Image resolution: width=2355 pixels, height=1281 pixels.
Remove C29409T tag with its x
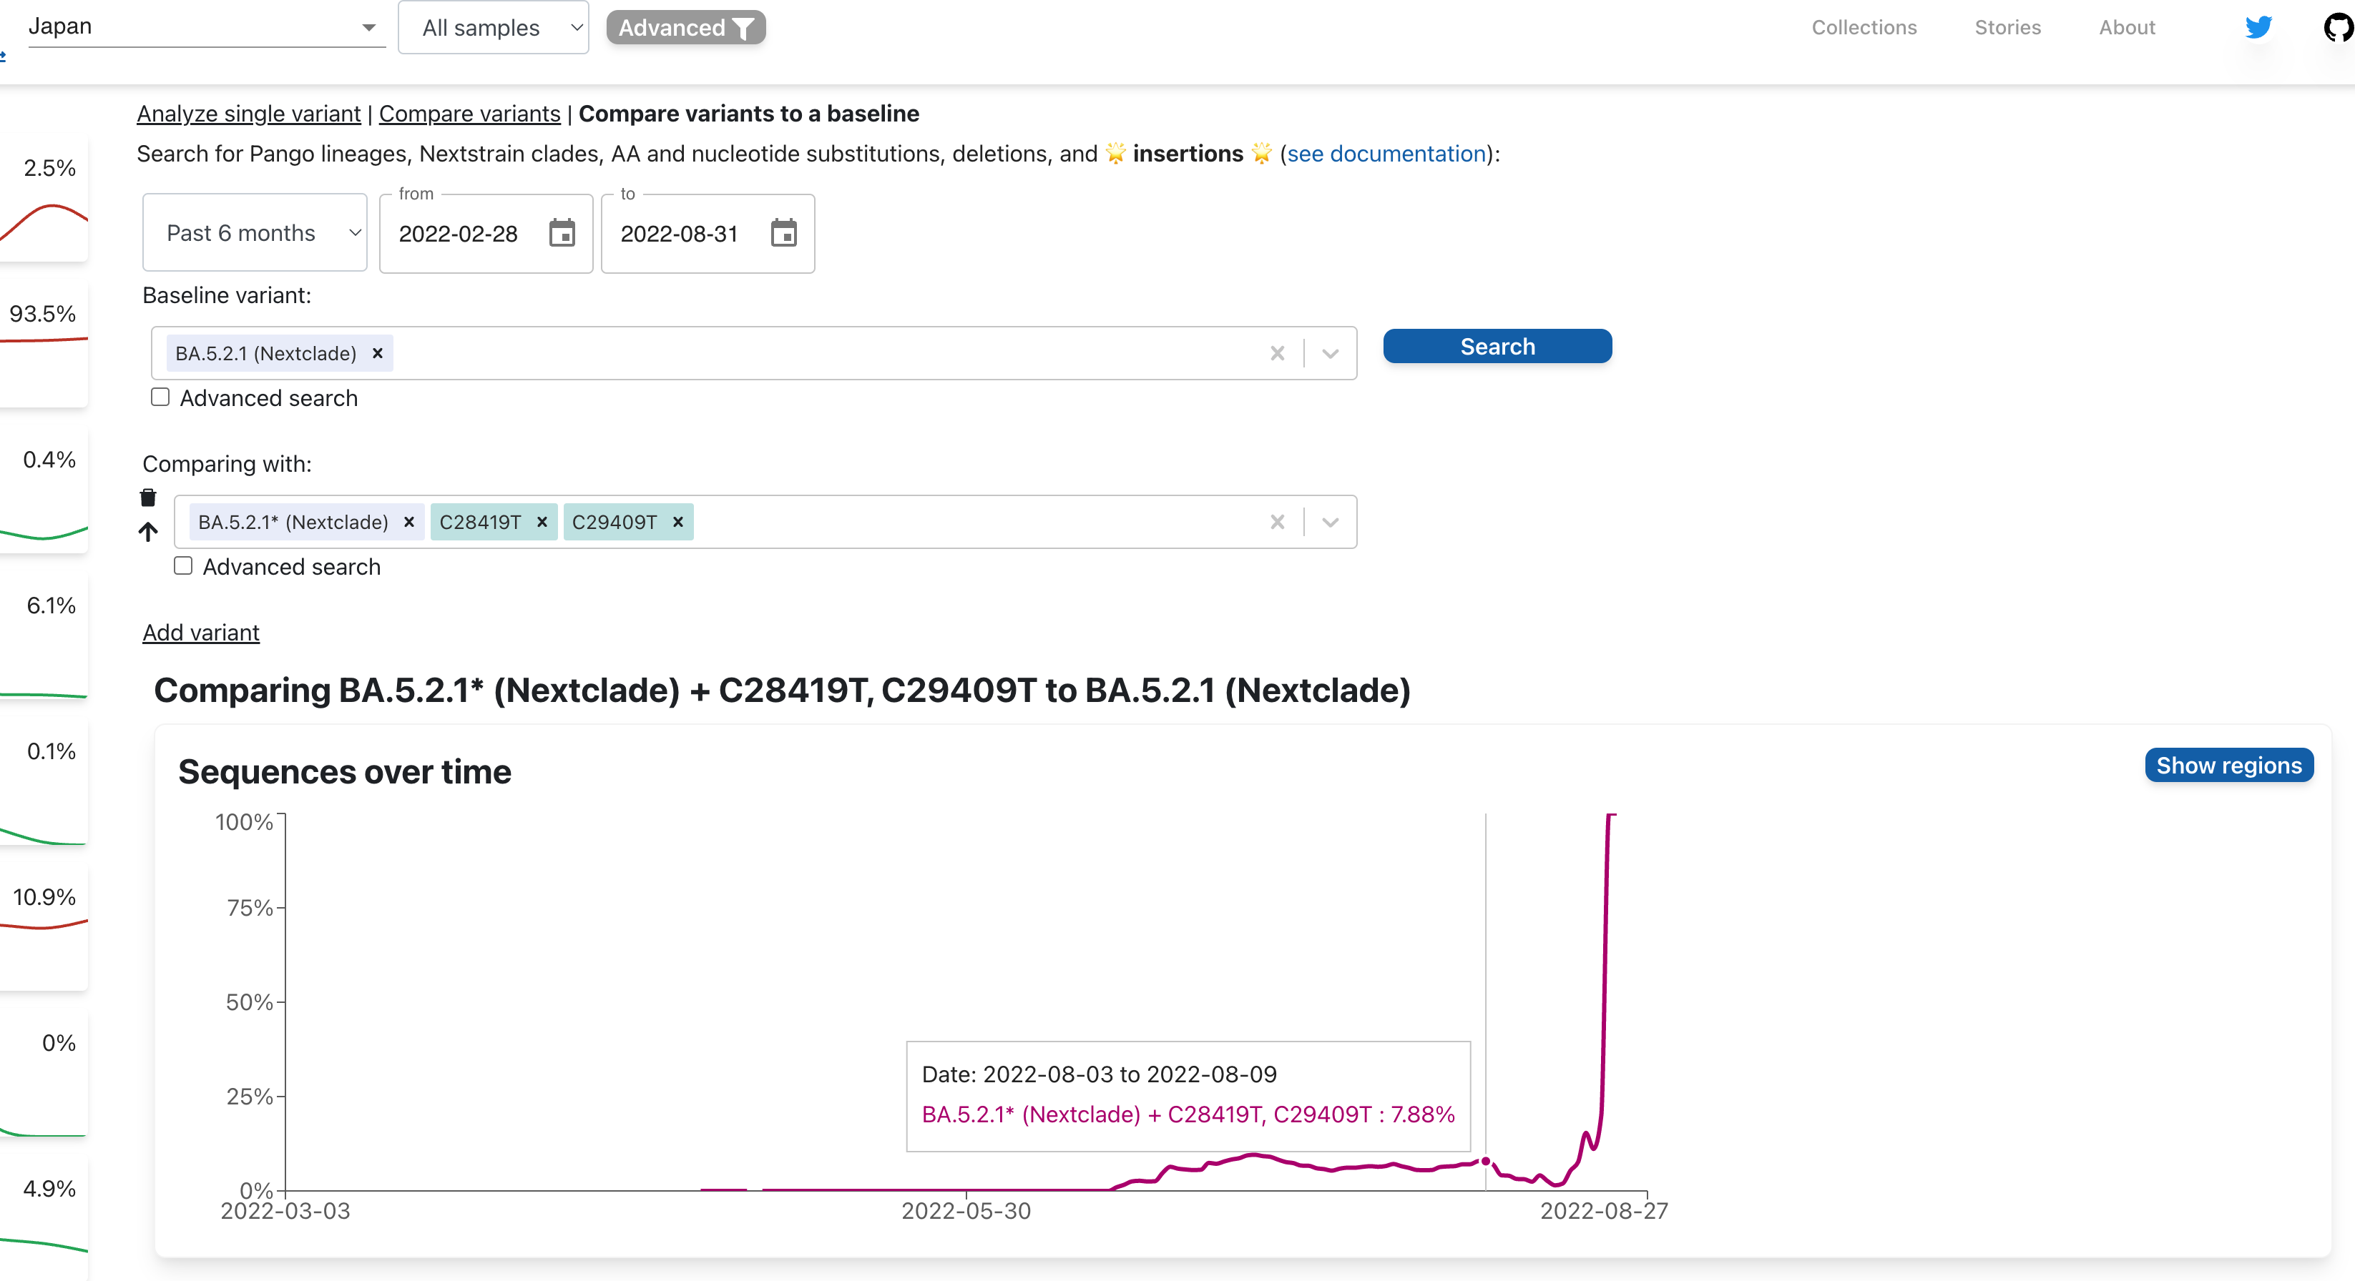(x=677, y=522)
